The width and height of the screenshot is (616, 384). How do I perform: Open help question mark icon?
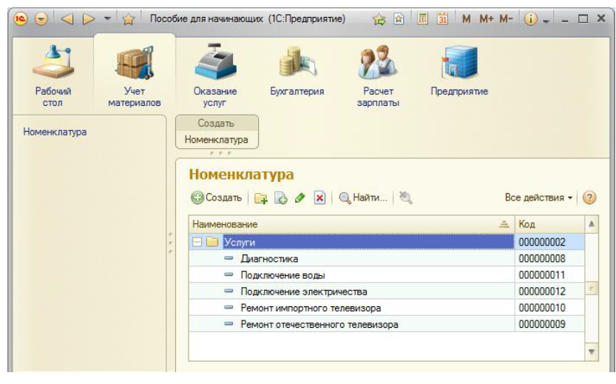[x=589, y=198]
